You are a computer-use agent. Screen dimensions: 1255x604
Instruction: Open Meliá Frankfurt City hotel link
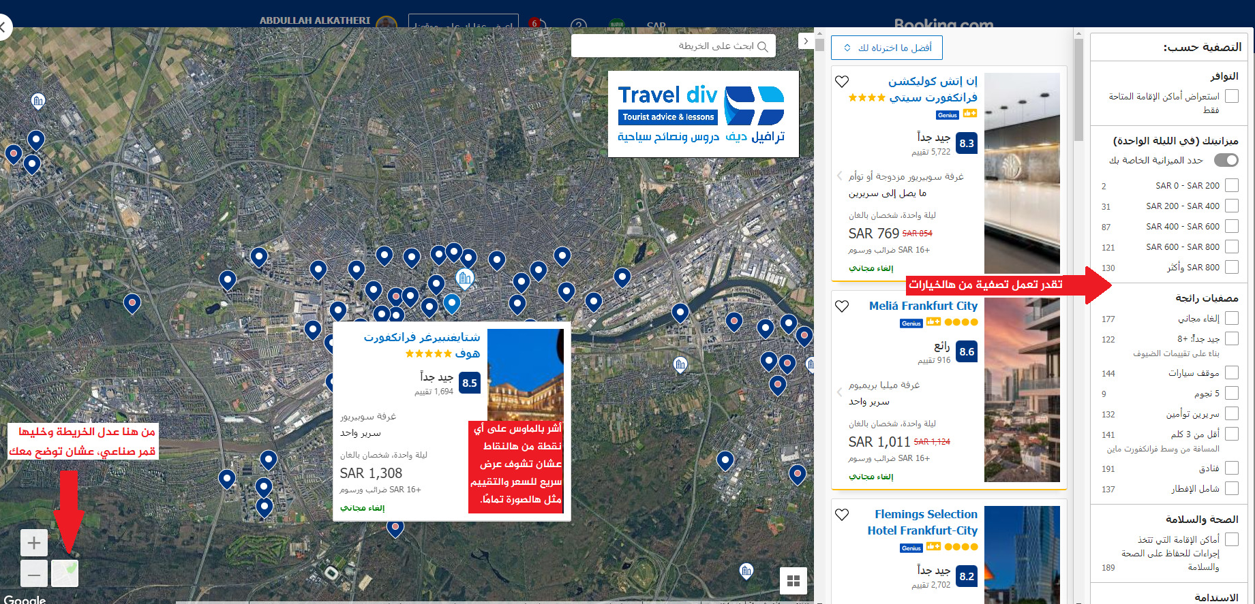coord(923,306)
